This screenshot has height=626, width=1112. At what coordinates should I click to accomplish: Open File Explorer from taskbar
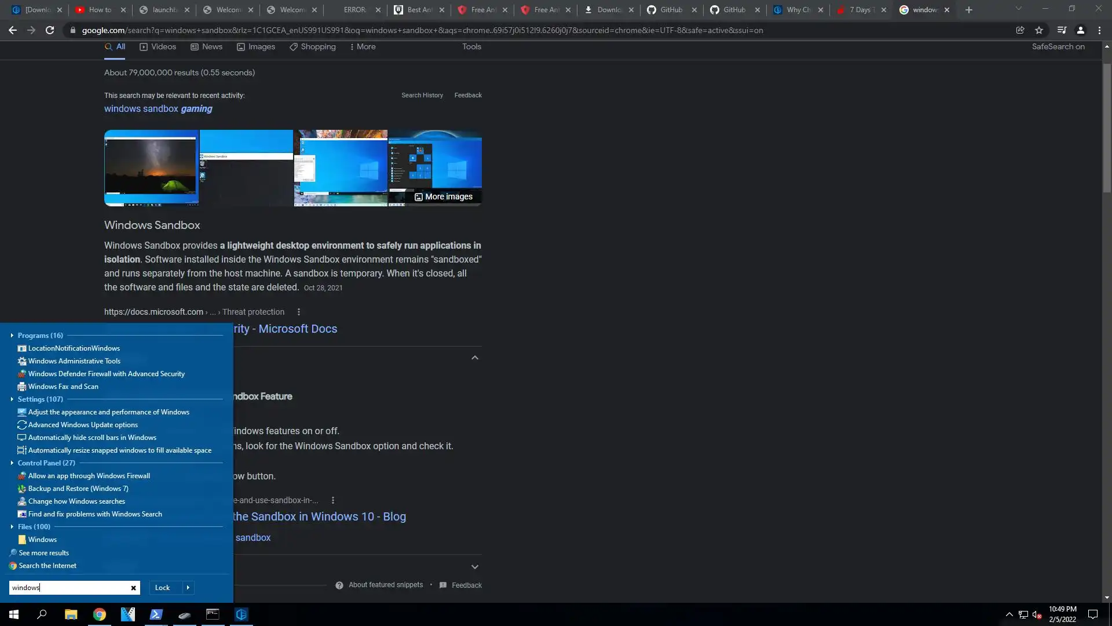tap(71, 614)
